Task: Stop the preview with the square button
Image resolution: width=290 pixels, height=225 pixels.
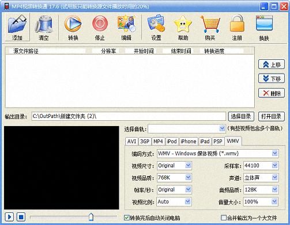Action: point(21,217)
